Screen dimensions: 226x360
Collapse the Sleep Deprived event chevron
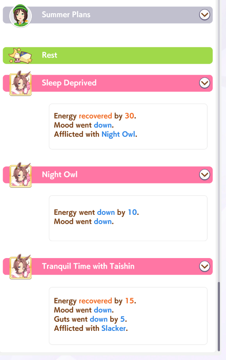[204, 83]
